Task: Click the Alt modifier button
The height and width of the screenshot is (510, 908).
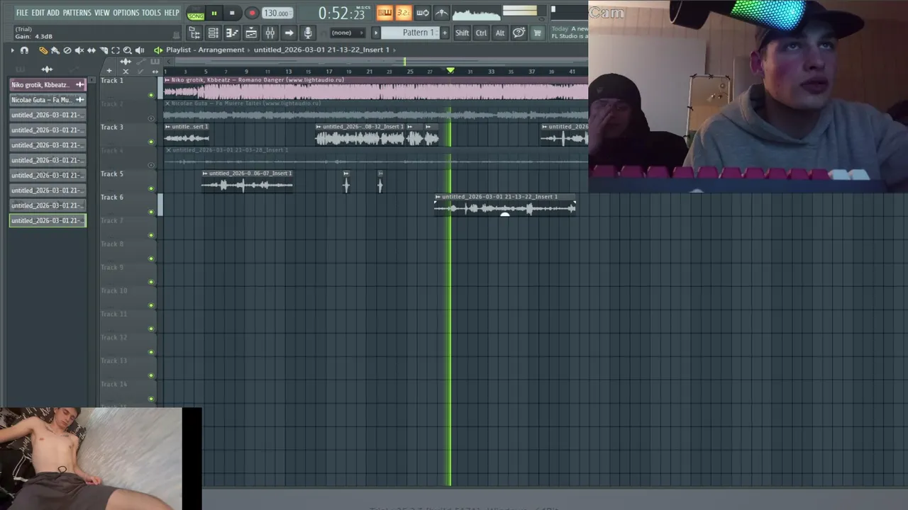Action: 500,33
